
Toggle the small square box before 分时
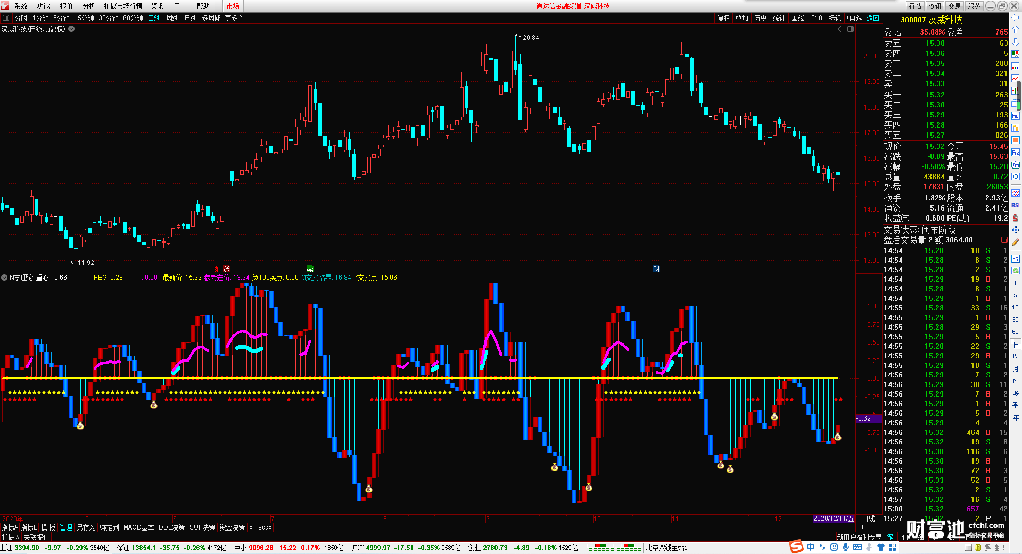[x=6, y=18]
